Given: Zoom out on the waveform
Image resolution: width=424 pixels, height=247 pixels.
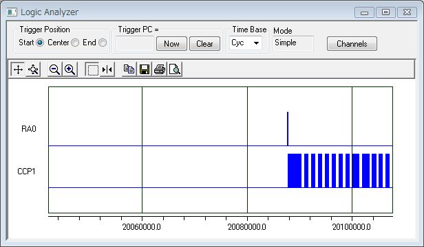Looking at the screenshot, I should [x=54, y=69].
